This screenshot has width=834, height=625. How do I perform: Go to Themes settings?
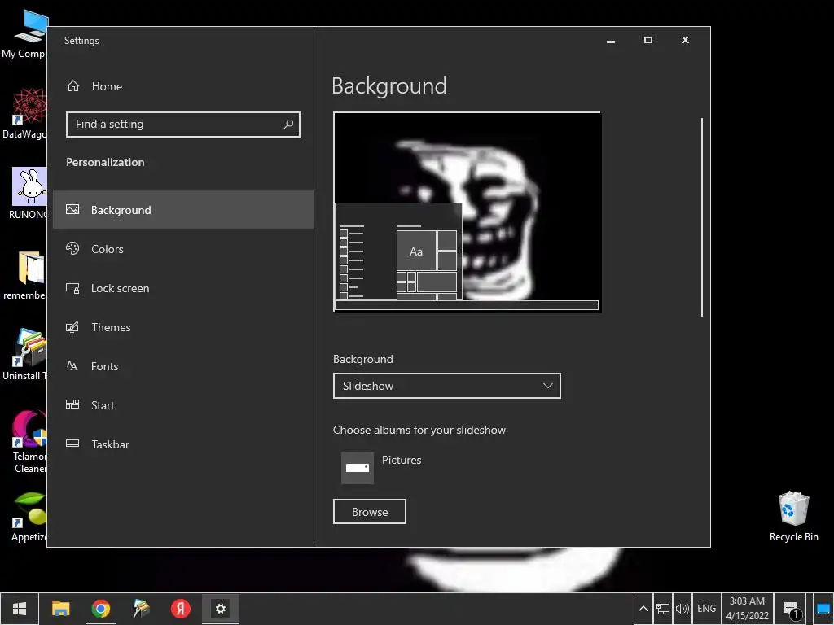coord(183,327)
